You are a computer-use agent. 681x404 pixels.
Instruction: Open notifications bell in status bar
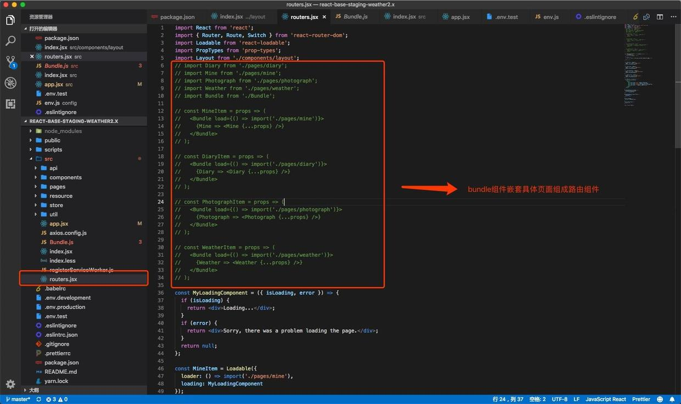(673, 400)
